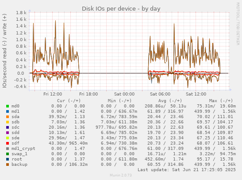Click sda max value '70.02 / 111.01'
242x180 pixels.
(x=215, y=117)
